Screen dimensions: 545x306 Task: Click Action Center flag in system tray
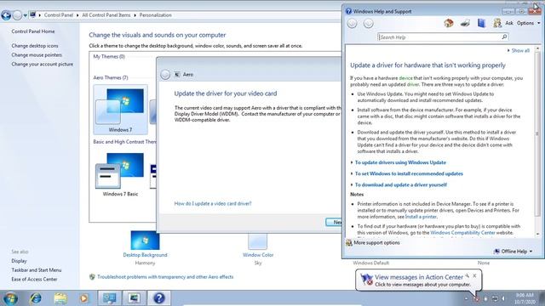tap(476, 298)
